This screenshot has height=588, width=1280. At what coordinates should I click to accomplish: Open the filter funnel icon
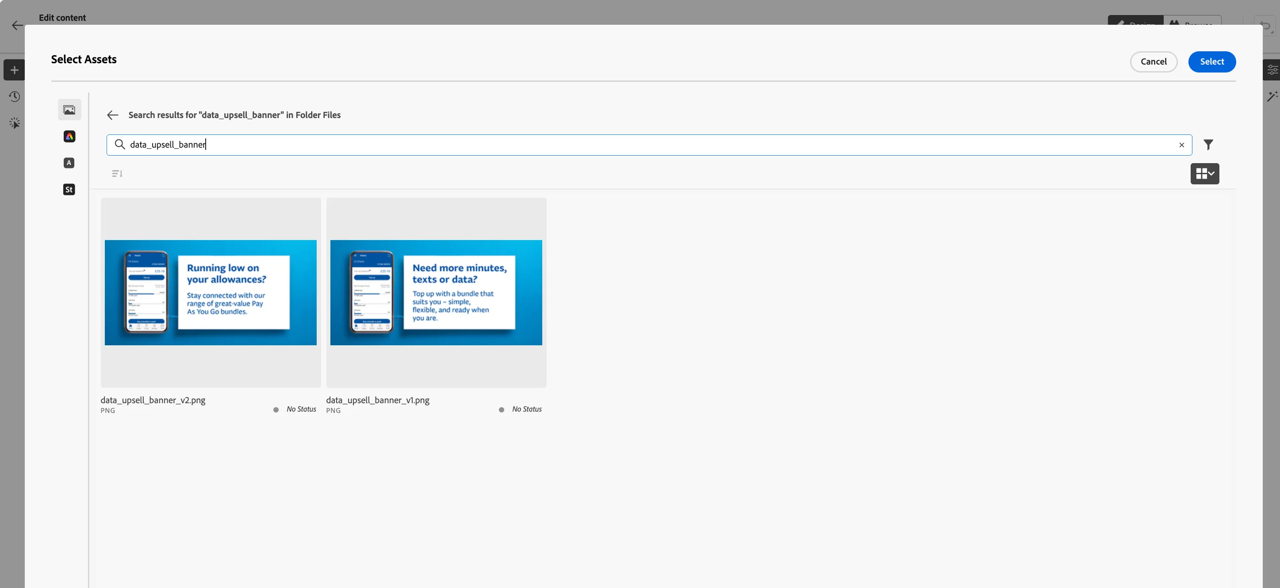tap(1208, 145)
